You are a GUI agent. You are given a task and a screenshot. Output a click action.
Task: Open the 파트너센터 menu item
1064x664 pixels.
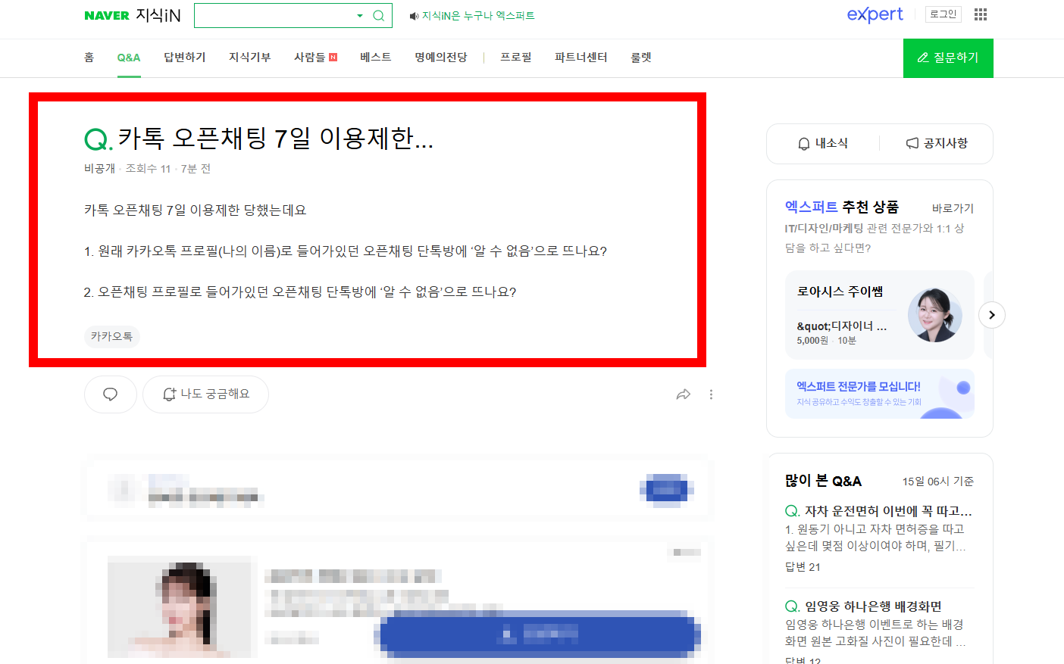581,58
